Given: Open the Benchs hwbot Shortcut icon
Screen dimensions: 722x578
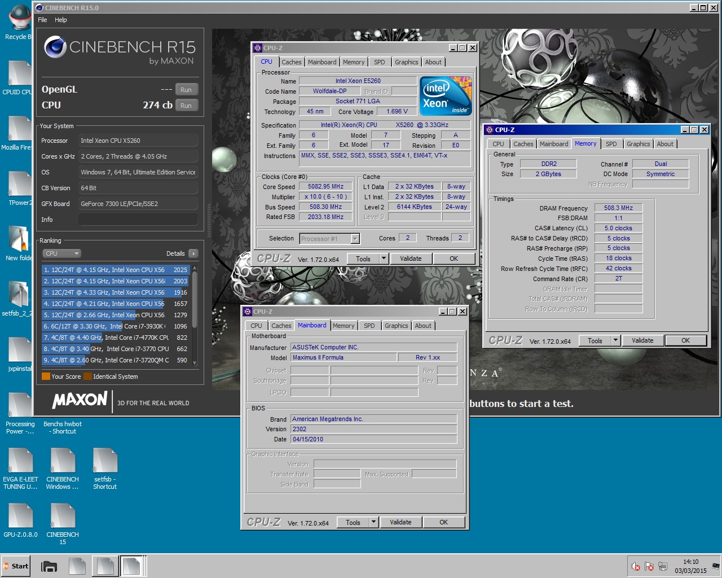Looking at the screenshot, I should (x=63, y=427).
